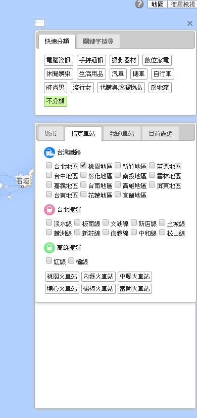Switch map to 地圖 view
The width and height of the screenshot is (197, 418).
158,4
